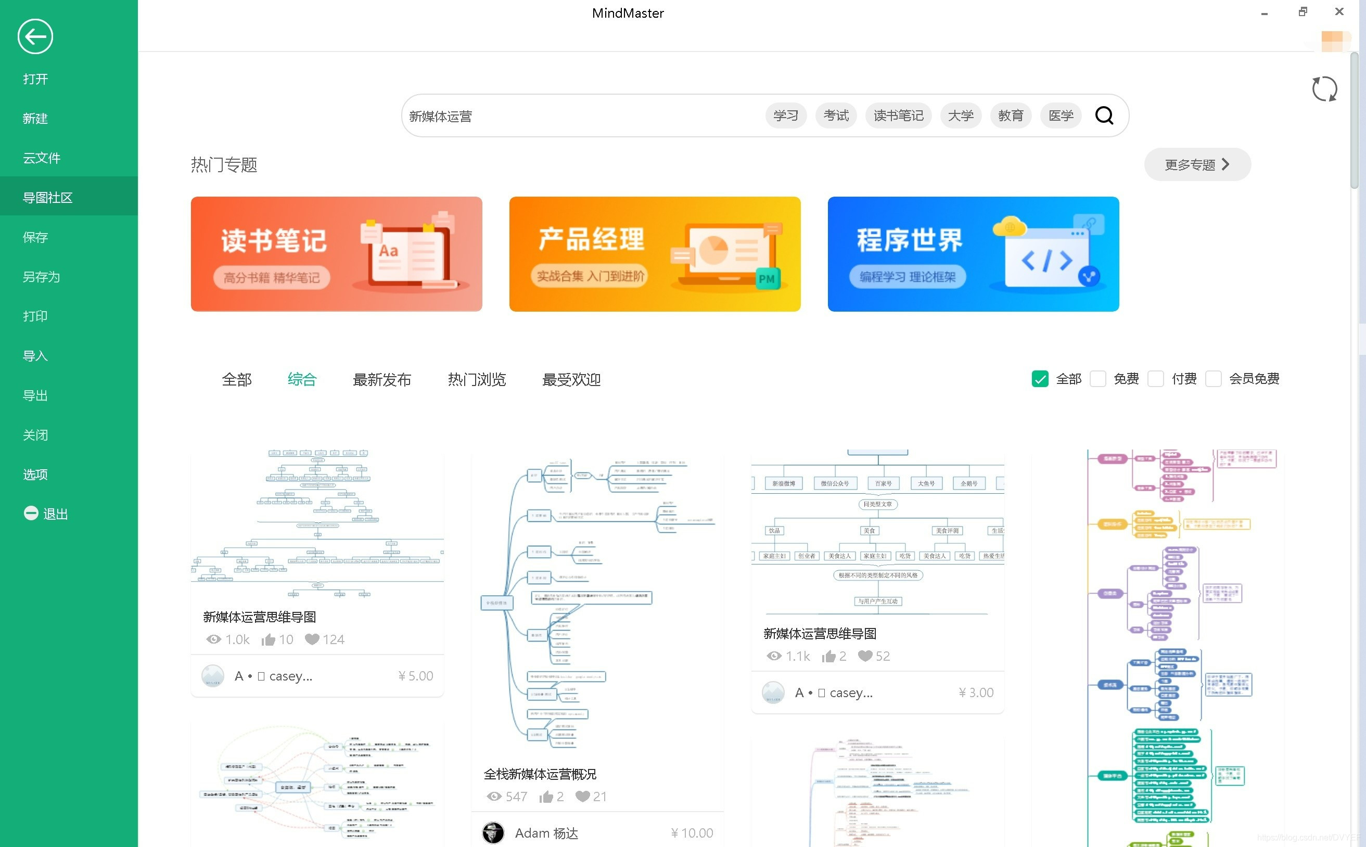1366x847 pixels.
Task: Uncheck the 全部 price filter checkbox
Action: tap(1040, 379)
